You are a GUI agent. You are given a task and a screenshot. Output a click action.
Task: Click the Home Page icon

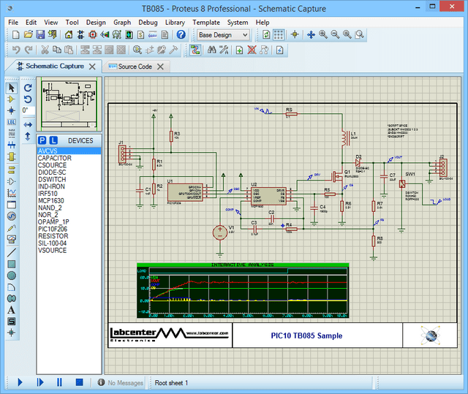pyautogui.click(x=69, y=34)
